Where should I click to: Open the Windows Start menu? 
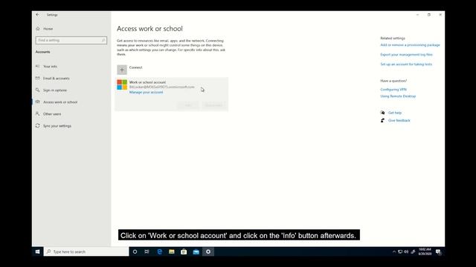click(38, 251)
